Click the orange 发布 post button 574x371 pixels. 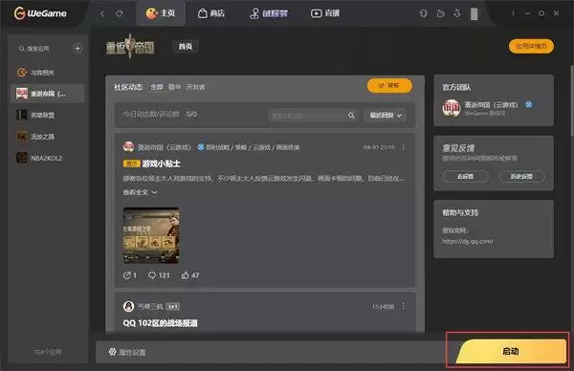(x=389, y=86)
